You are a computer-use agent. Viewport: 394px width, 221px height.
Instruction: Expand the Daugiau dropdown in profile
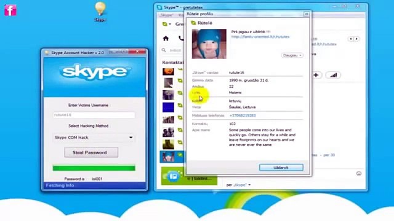[292, 55]
